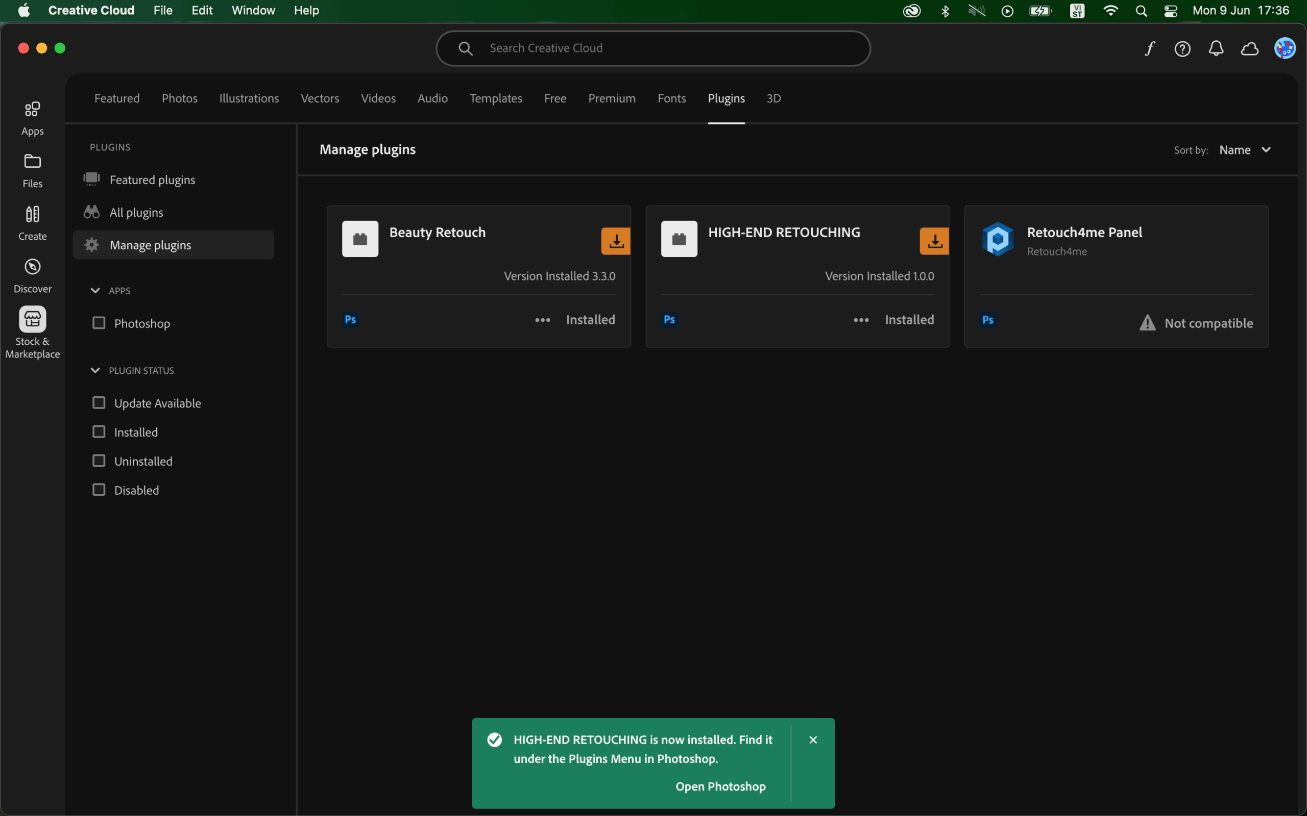Check the Update Available filter
The width and height of the screenshot is (1307, 816).
pos(99,402)
